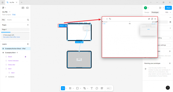Viewport: 173px width, 92px height.
Task: Add a new page with plus icon
Action: [28, 25]
